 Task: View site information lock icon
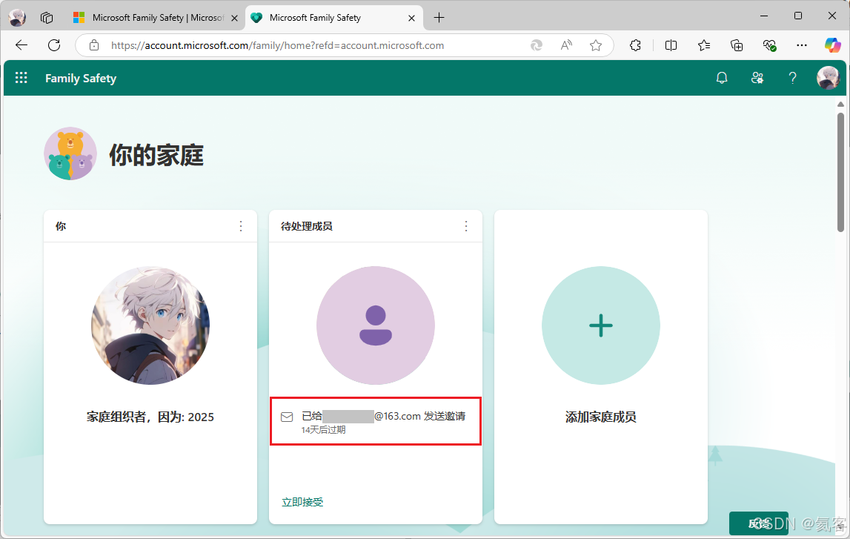click(x=94, y=45)
